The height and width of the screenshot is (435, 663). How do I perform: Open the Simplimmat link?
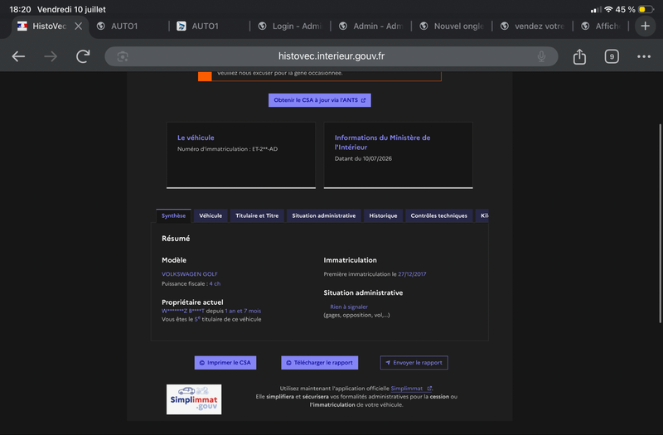pos(410,389)
